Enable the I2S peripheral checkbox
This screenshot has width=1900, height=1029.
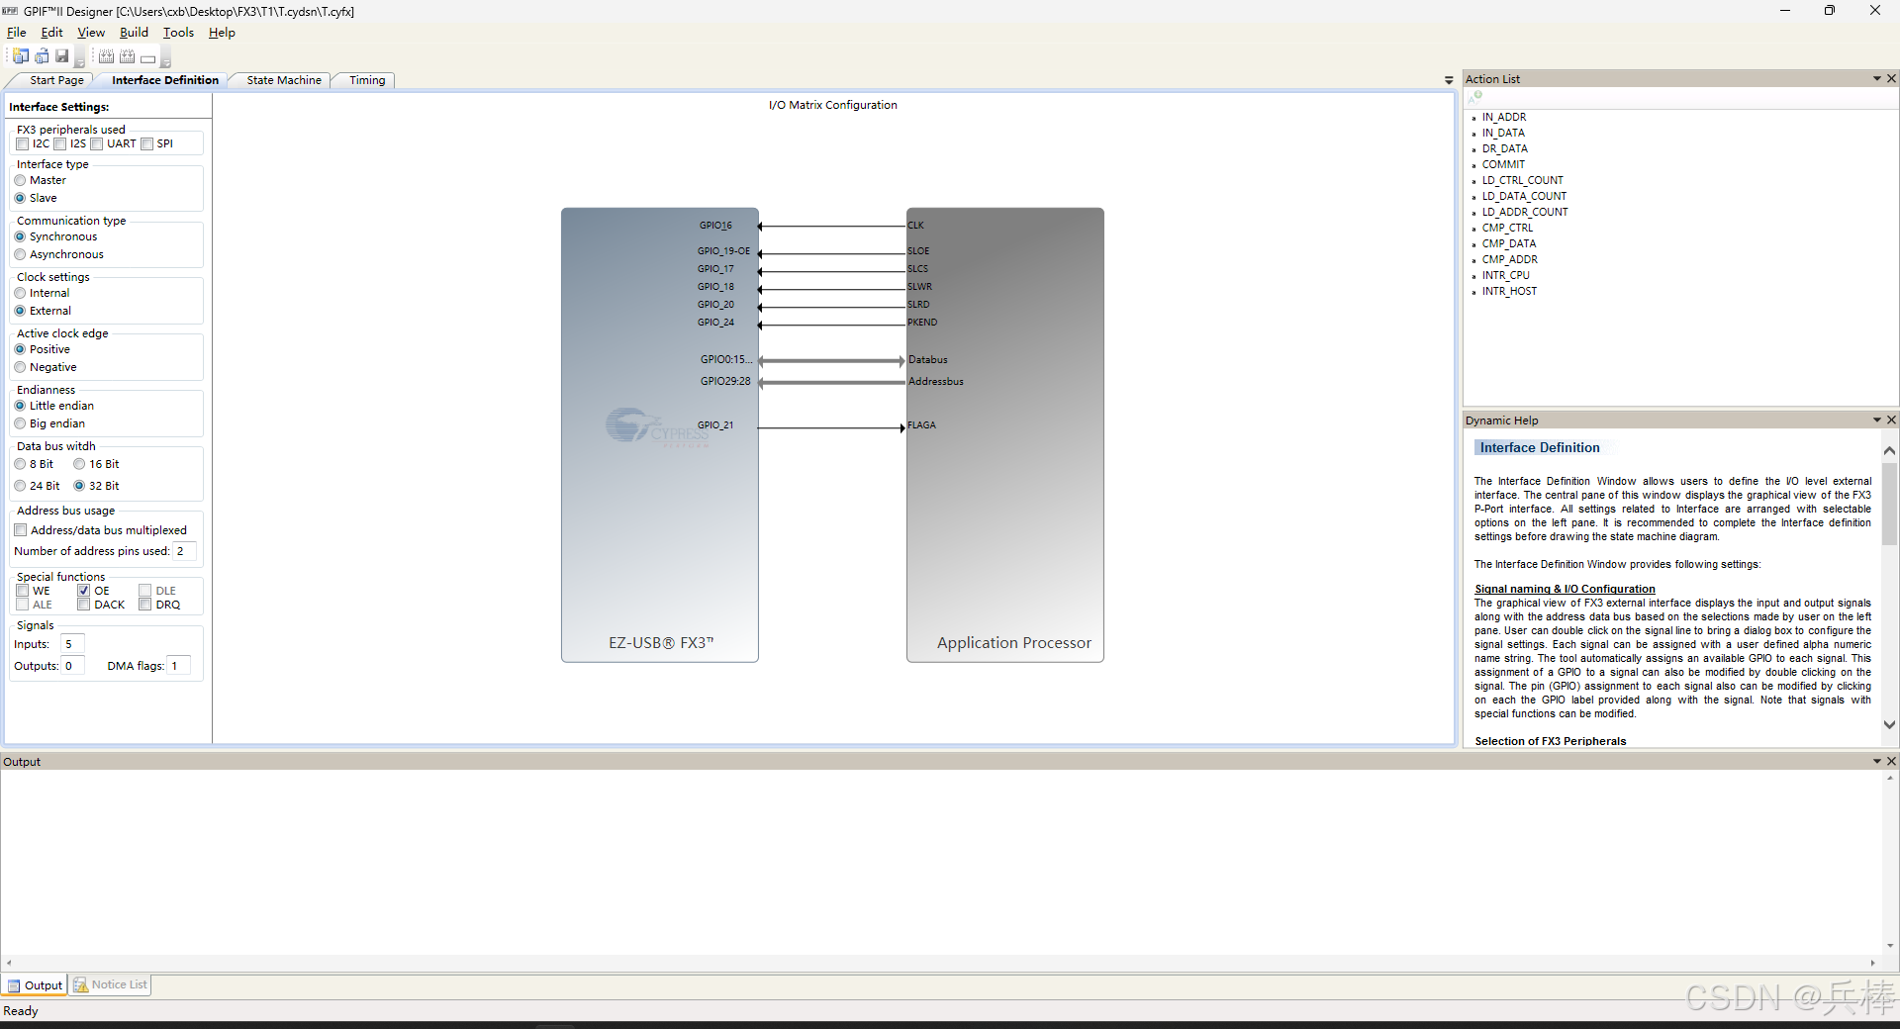tap(60, 143)
